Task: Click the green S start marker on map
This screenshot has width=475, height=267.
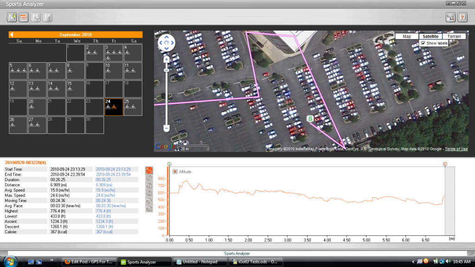Action: point(310,118)
